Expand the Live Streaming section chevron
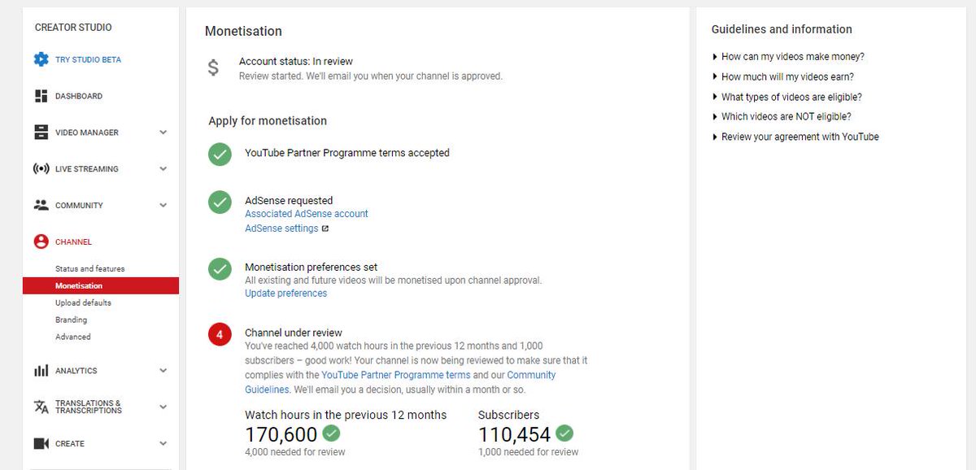976x470 pixels. click(x=163, y=169)
